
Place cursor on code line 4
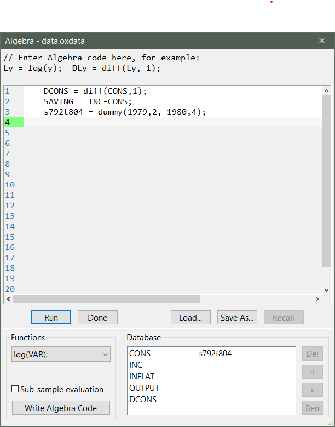click(x=164, y=122)
